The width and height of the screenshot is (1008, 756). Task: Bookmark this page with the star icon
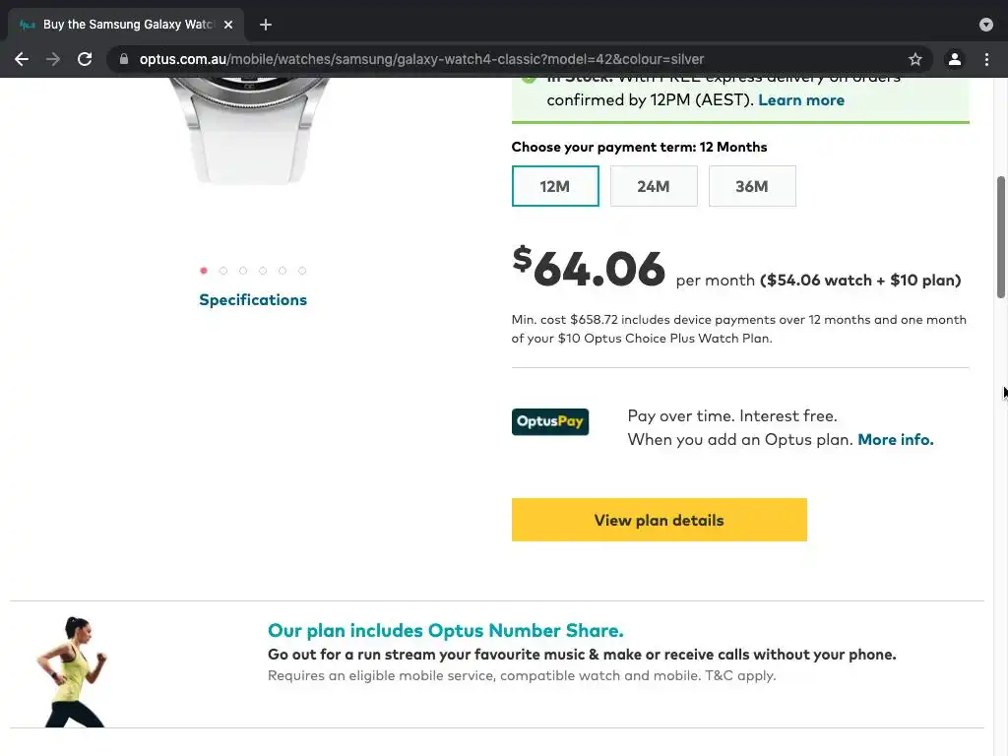point(915,59)
